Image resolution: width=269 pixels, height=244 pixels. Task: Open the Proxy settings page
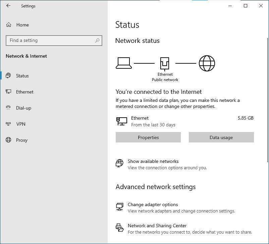22,140
